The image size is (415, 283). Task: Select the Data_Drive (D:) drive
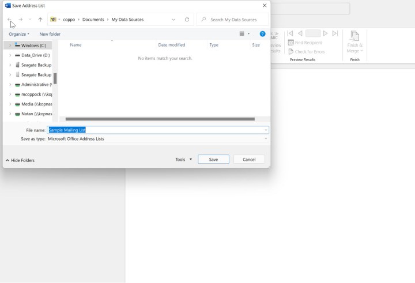35,55
